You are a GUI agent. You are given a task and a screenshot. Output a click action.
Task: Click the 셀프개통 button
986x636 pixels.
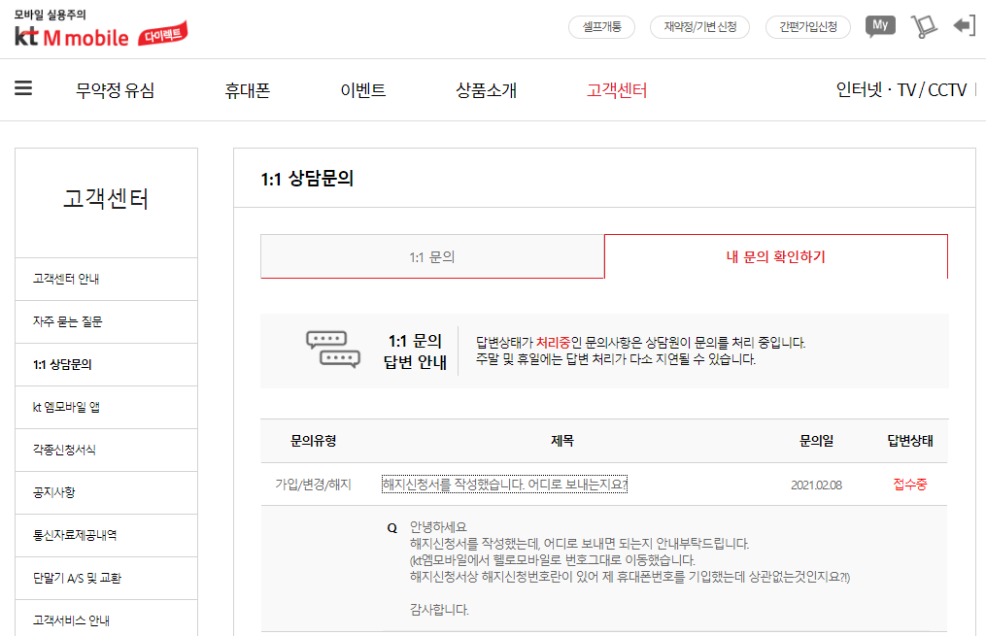(x=601, y=27)
